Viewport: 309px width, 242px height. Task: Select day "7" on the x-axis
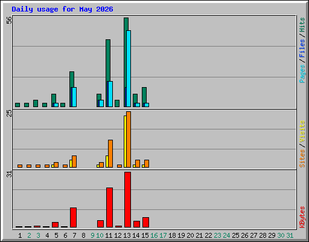(74, 235)
